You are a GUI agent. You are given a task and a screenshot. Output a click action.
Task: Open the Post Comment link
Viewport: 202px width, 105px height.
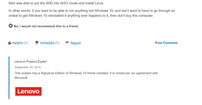click(166, 43)
